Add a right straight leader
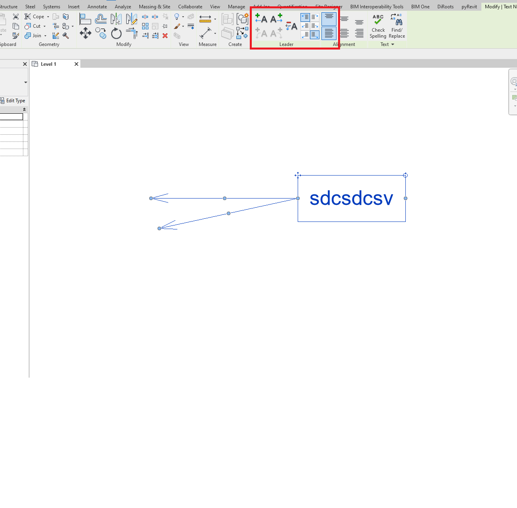This screenshot has width=517, height=508. 276,19
